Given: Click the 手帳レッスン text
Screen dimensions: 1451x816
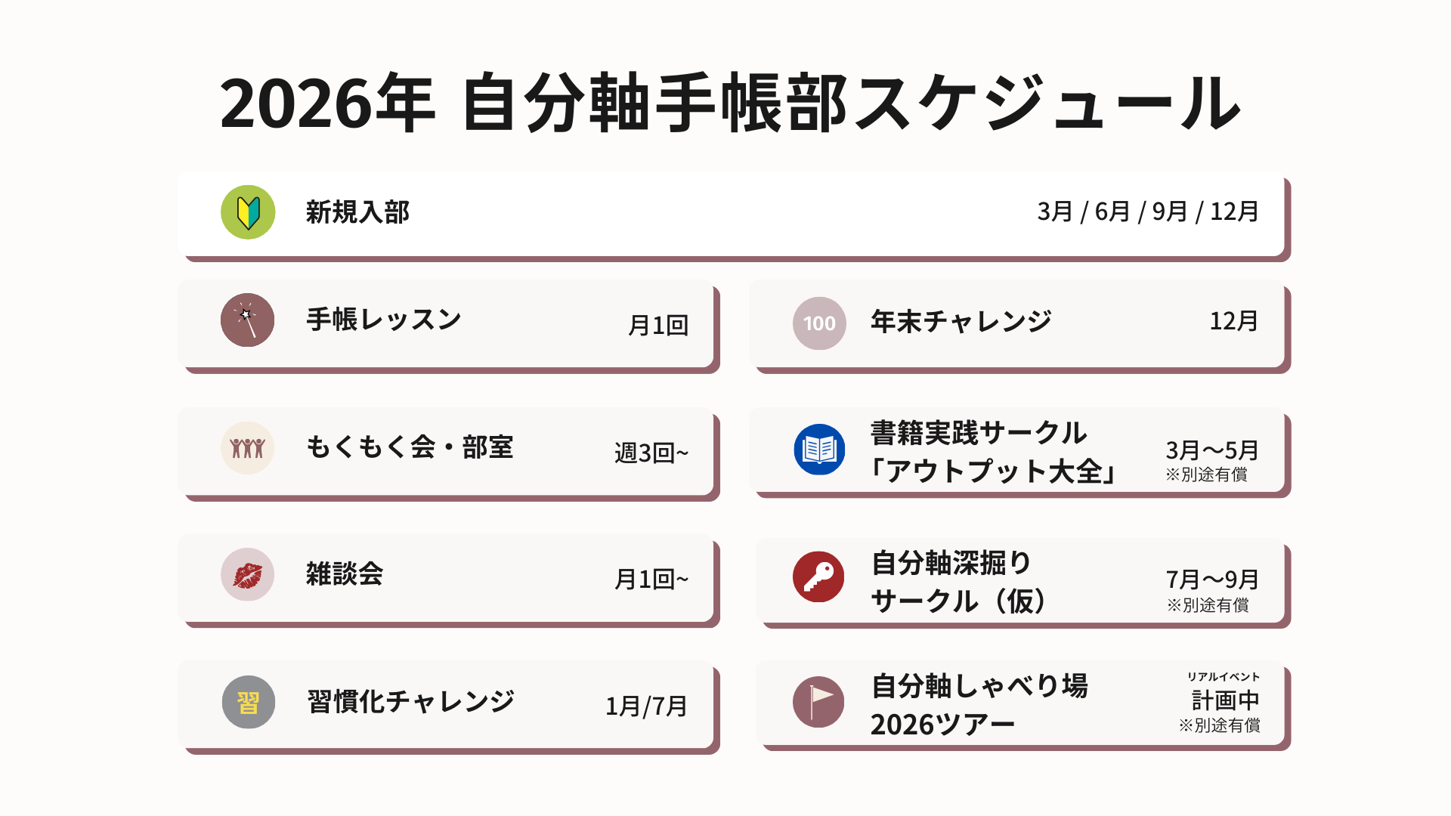Looking at the screenshot, I should [384, 320].
